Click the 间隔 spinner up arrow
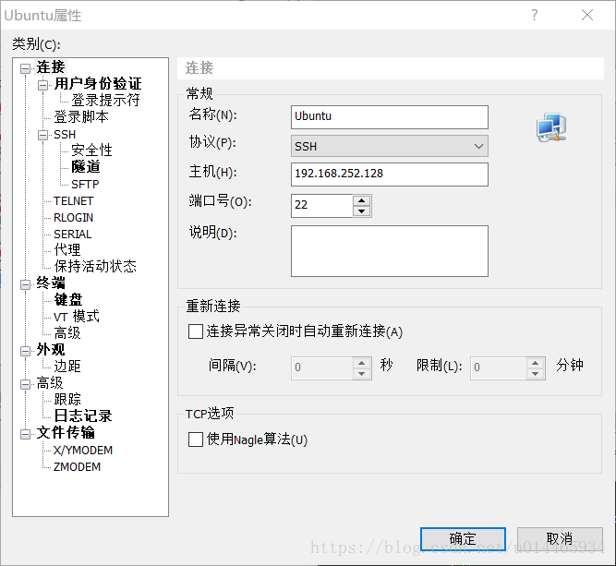Screen dimensions: 616x566 [x=361, y=363]
